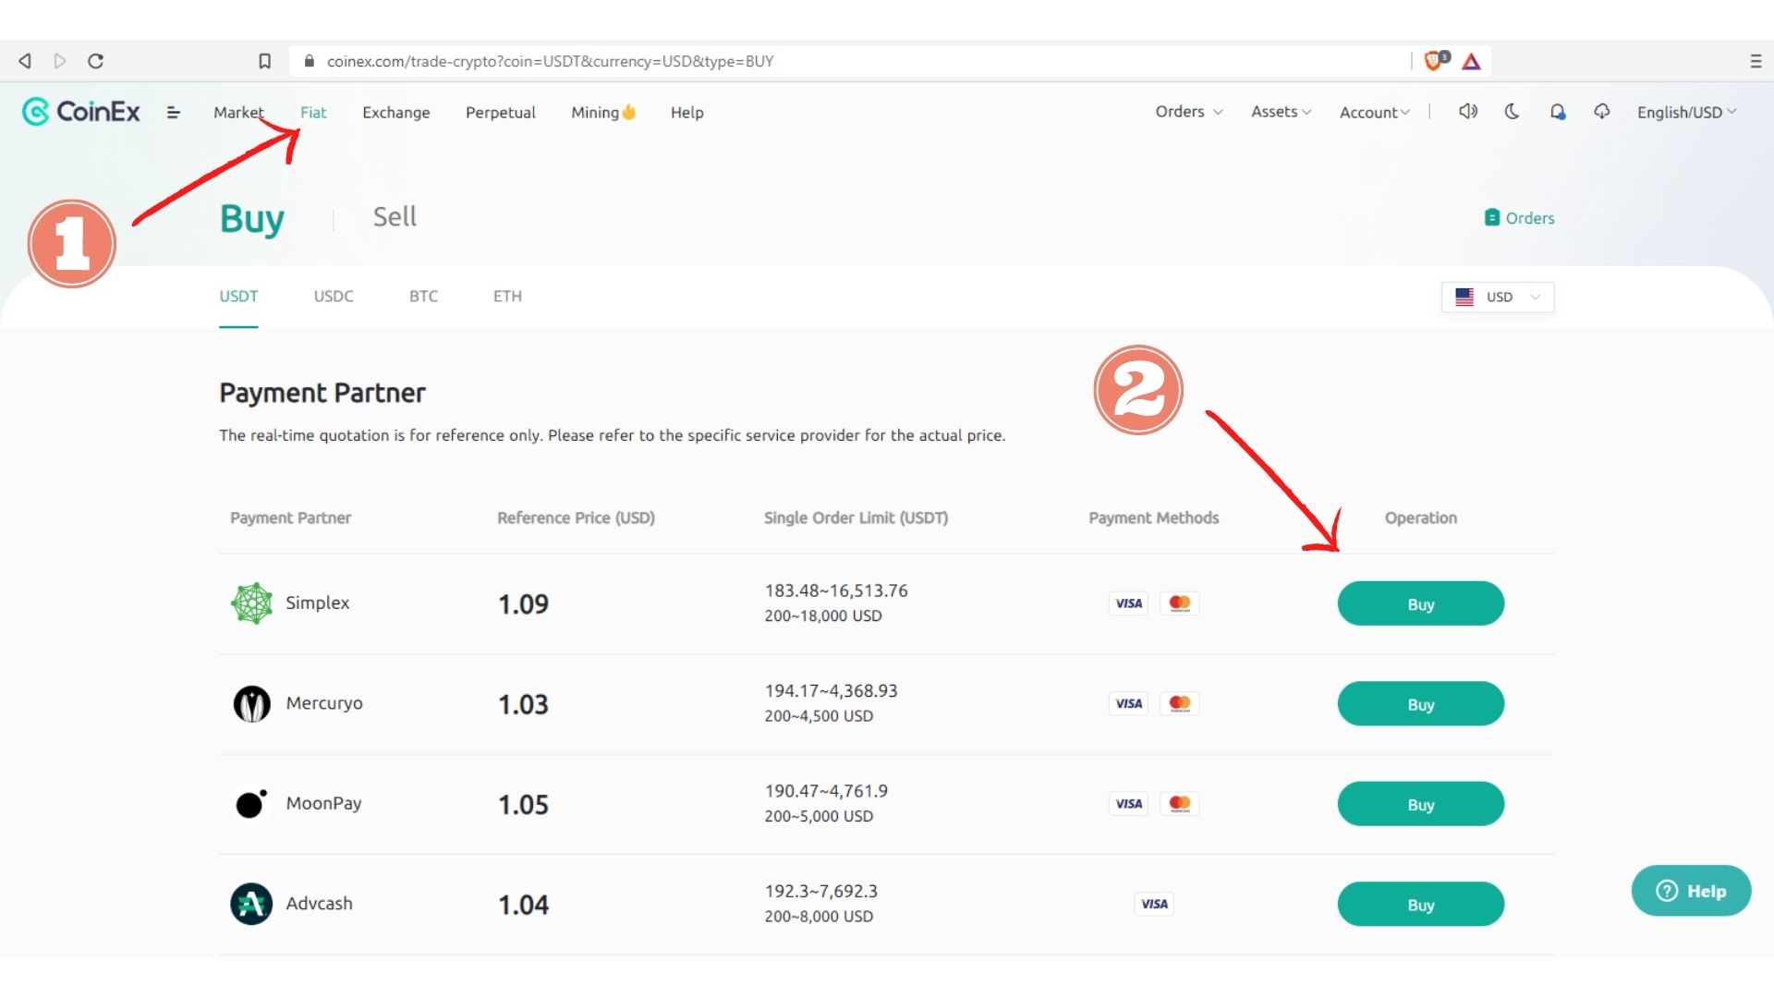Click the MoonPay reference price 1.05
This screenshot has height=998, width=1774.
pos(524,805)
